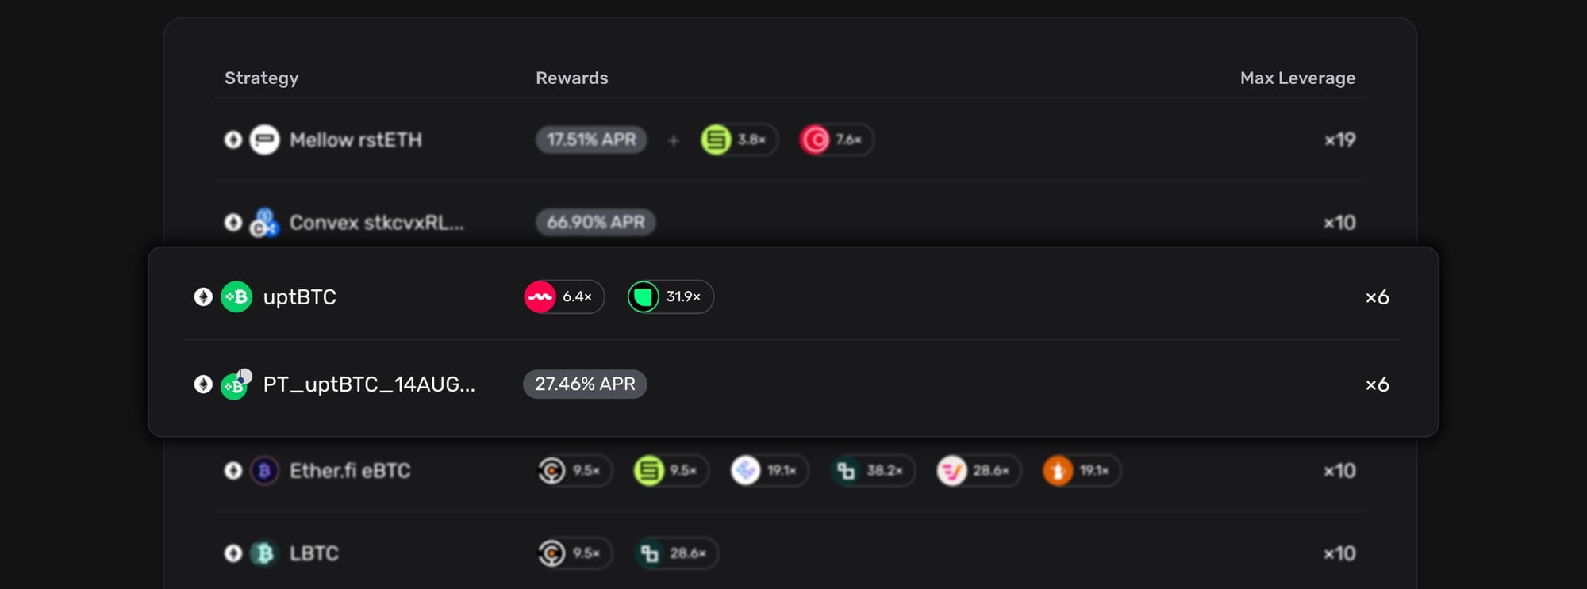The image size is (1587, 589).
Task: Click the Ether.fi eBTC token icon
Action: pos(265,471)
